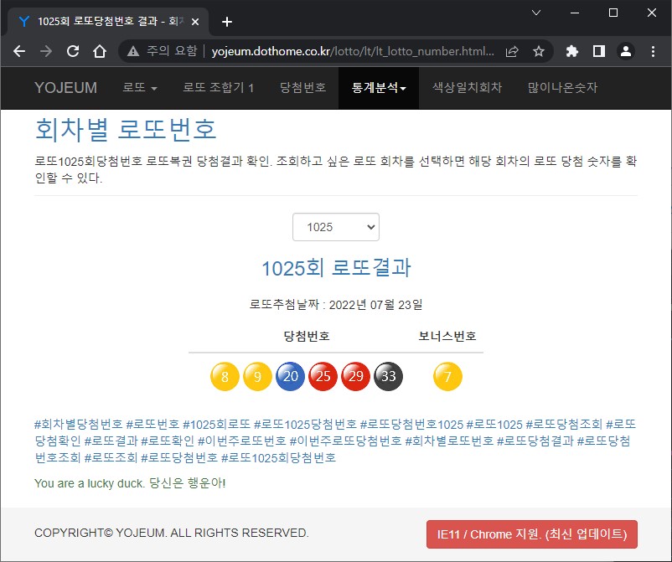Viewport: 672px width, 562px height.
Task: Click the bonus ball number 7
Action: pyautogui.click(x=447, y=377)
